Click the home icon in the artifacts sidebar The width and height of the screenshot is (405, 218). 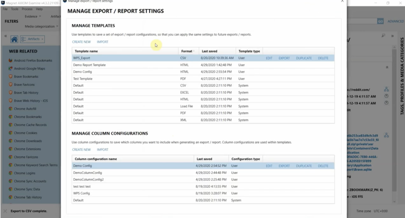(14, 39)
